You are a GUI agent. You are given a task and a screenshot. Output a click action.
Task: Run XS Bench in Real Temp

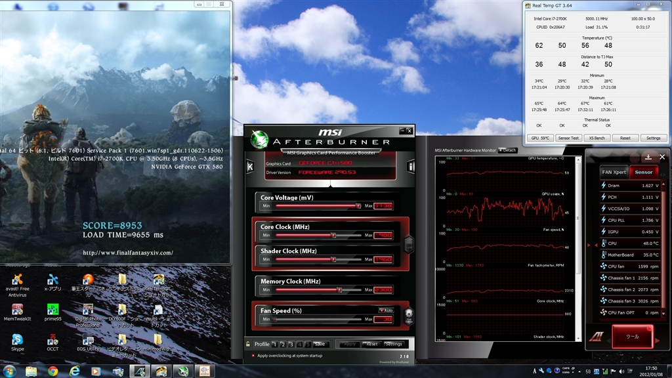(x=597, y=138)
